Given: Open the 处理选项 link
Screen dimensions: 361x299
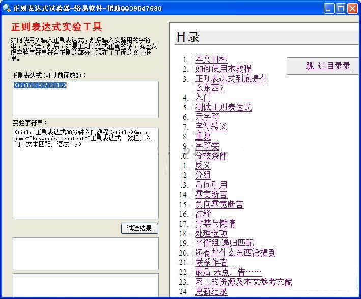Looking at the screenshot, I should pyautogui.click(x=211, y=233).
